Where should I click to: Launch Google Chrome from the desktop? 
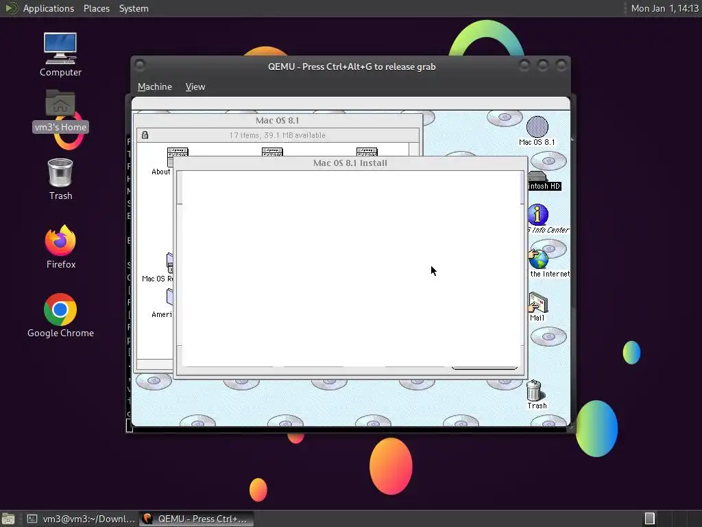[60, 316]
